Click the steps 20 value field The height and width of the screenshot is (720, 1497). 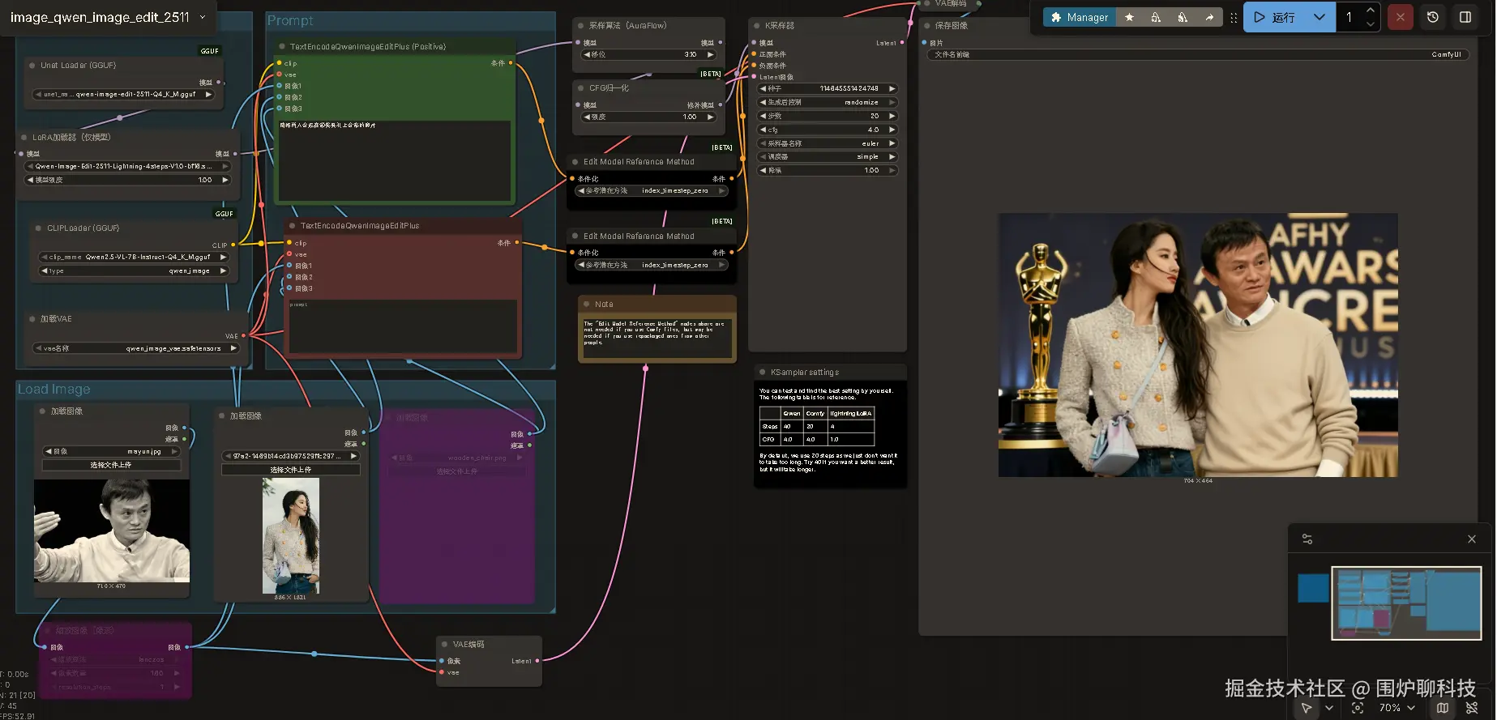click(828, 116)
